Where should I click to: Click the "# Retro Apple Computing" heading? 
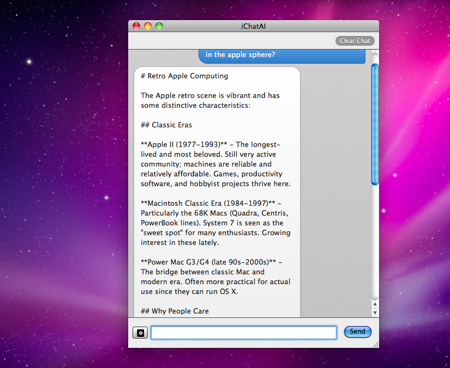click(184, 76)
